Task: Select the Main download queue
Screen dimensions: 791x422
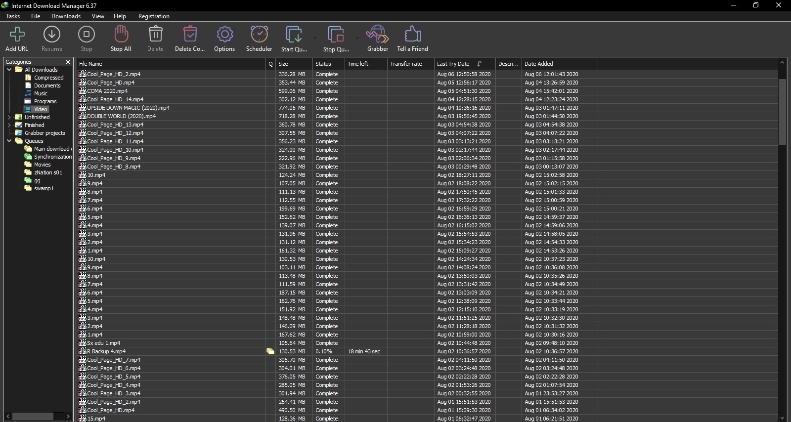Action: pos(52,149)
